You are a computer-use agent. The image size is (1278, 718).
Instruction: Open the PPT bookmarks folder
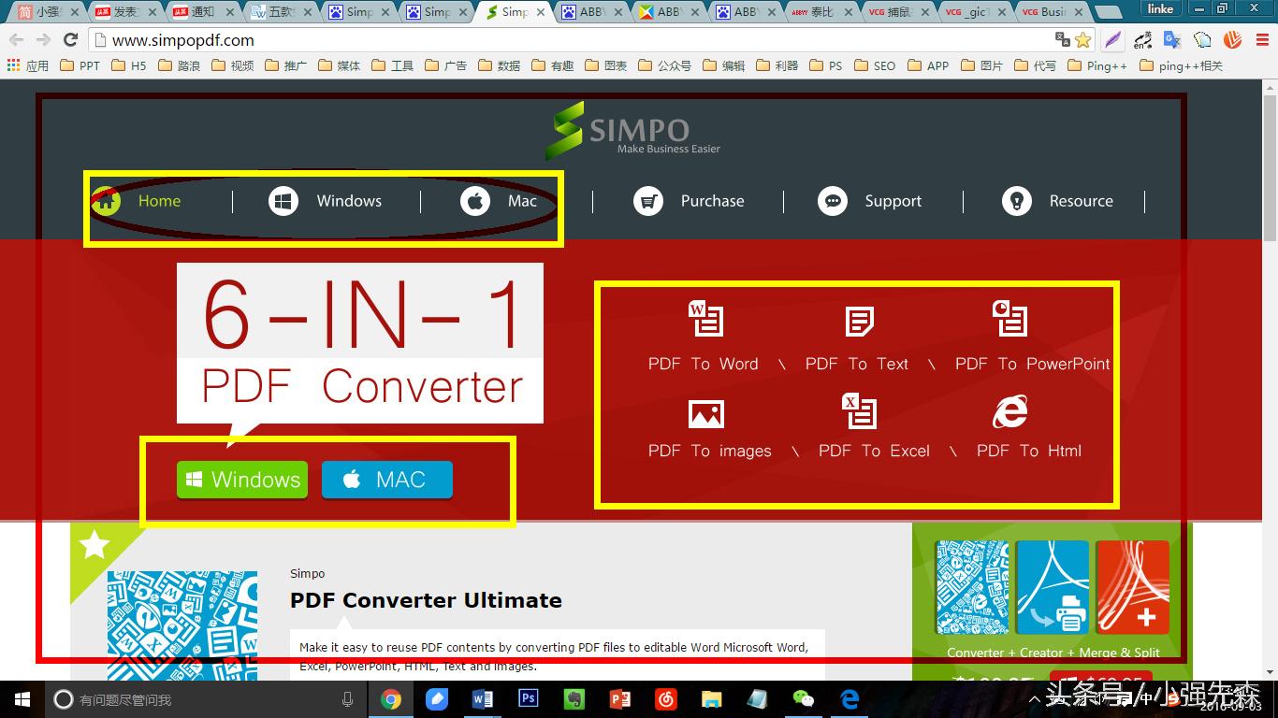click(80, 66)
